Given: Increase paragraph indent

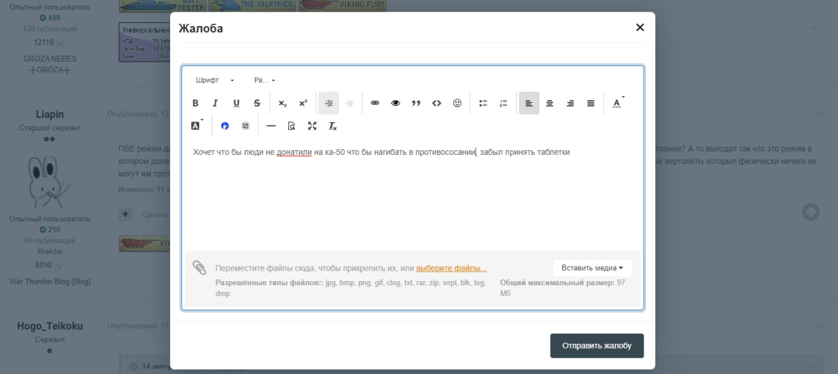Looking at the screenshot, I should coord(329,103).
